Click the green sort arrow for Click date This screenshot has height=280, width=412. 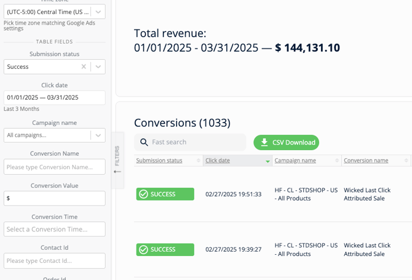point(267,161)
